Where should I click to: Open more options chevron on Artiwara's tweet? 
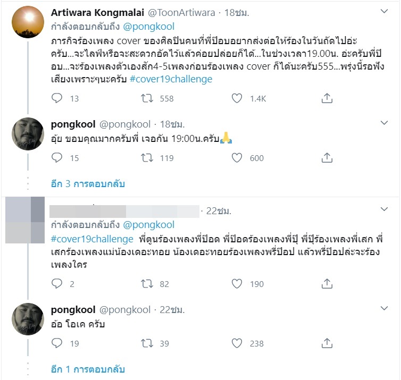click(385, 11)
